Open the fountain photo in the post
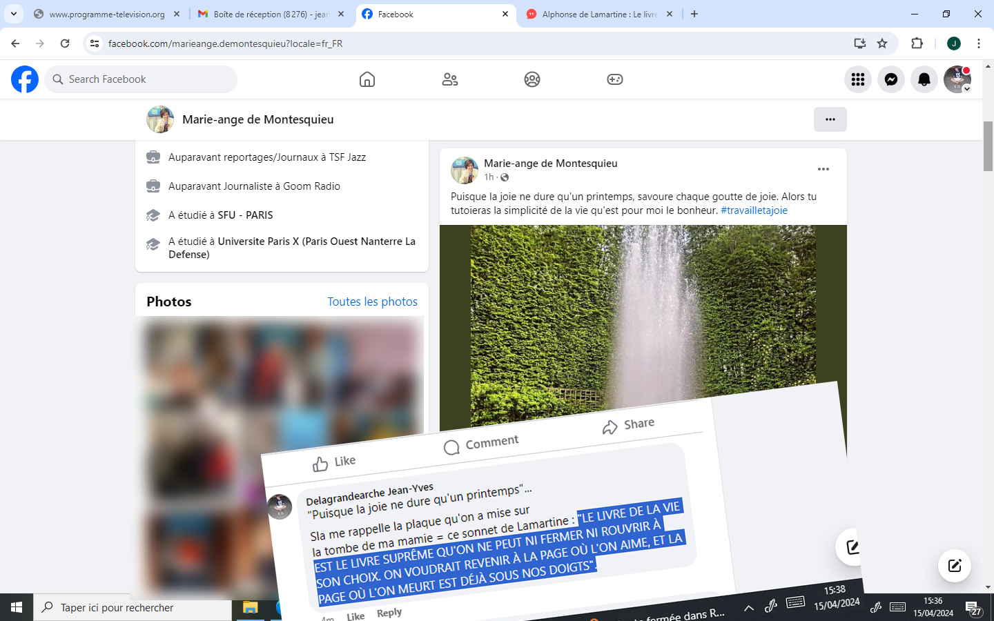The width and height of the screenshot is (994, 621). click(x=643, y=317)
